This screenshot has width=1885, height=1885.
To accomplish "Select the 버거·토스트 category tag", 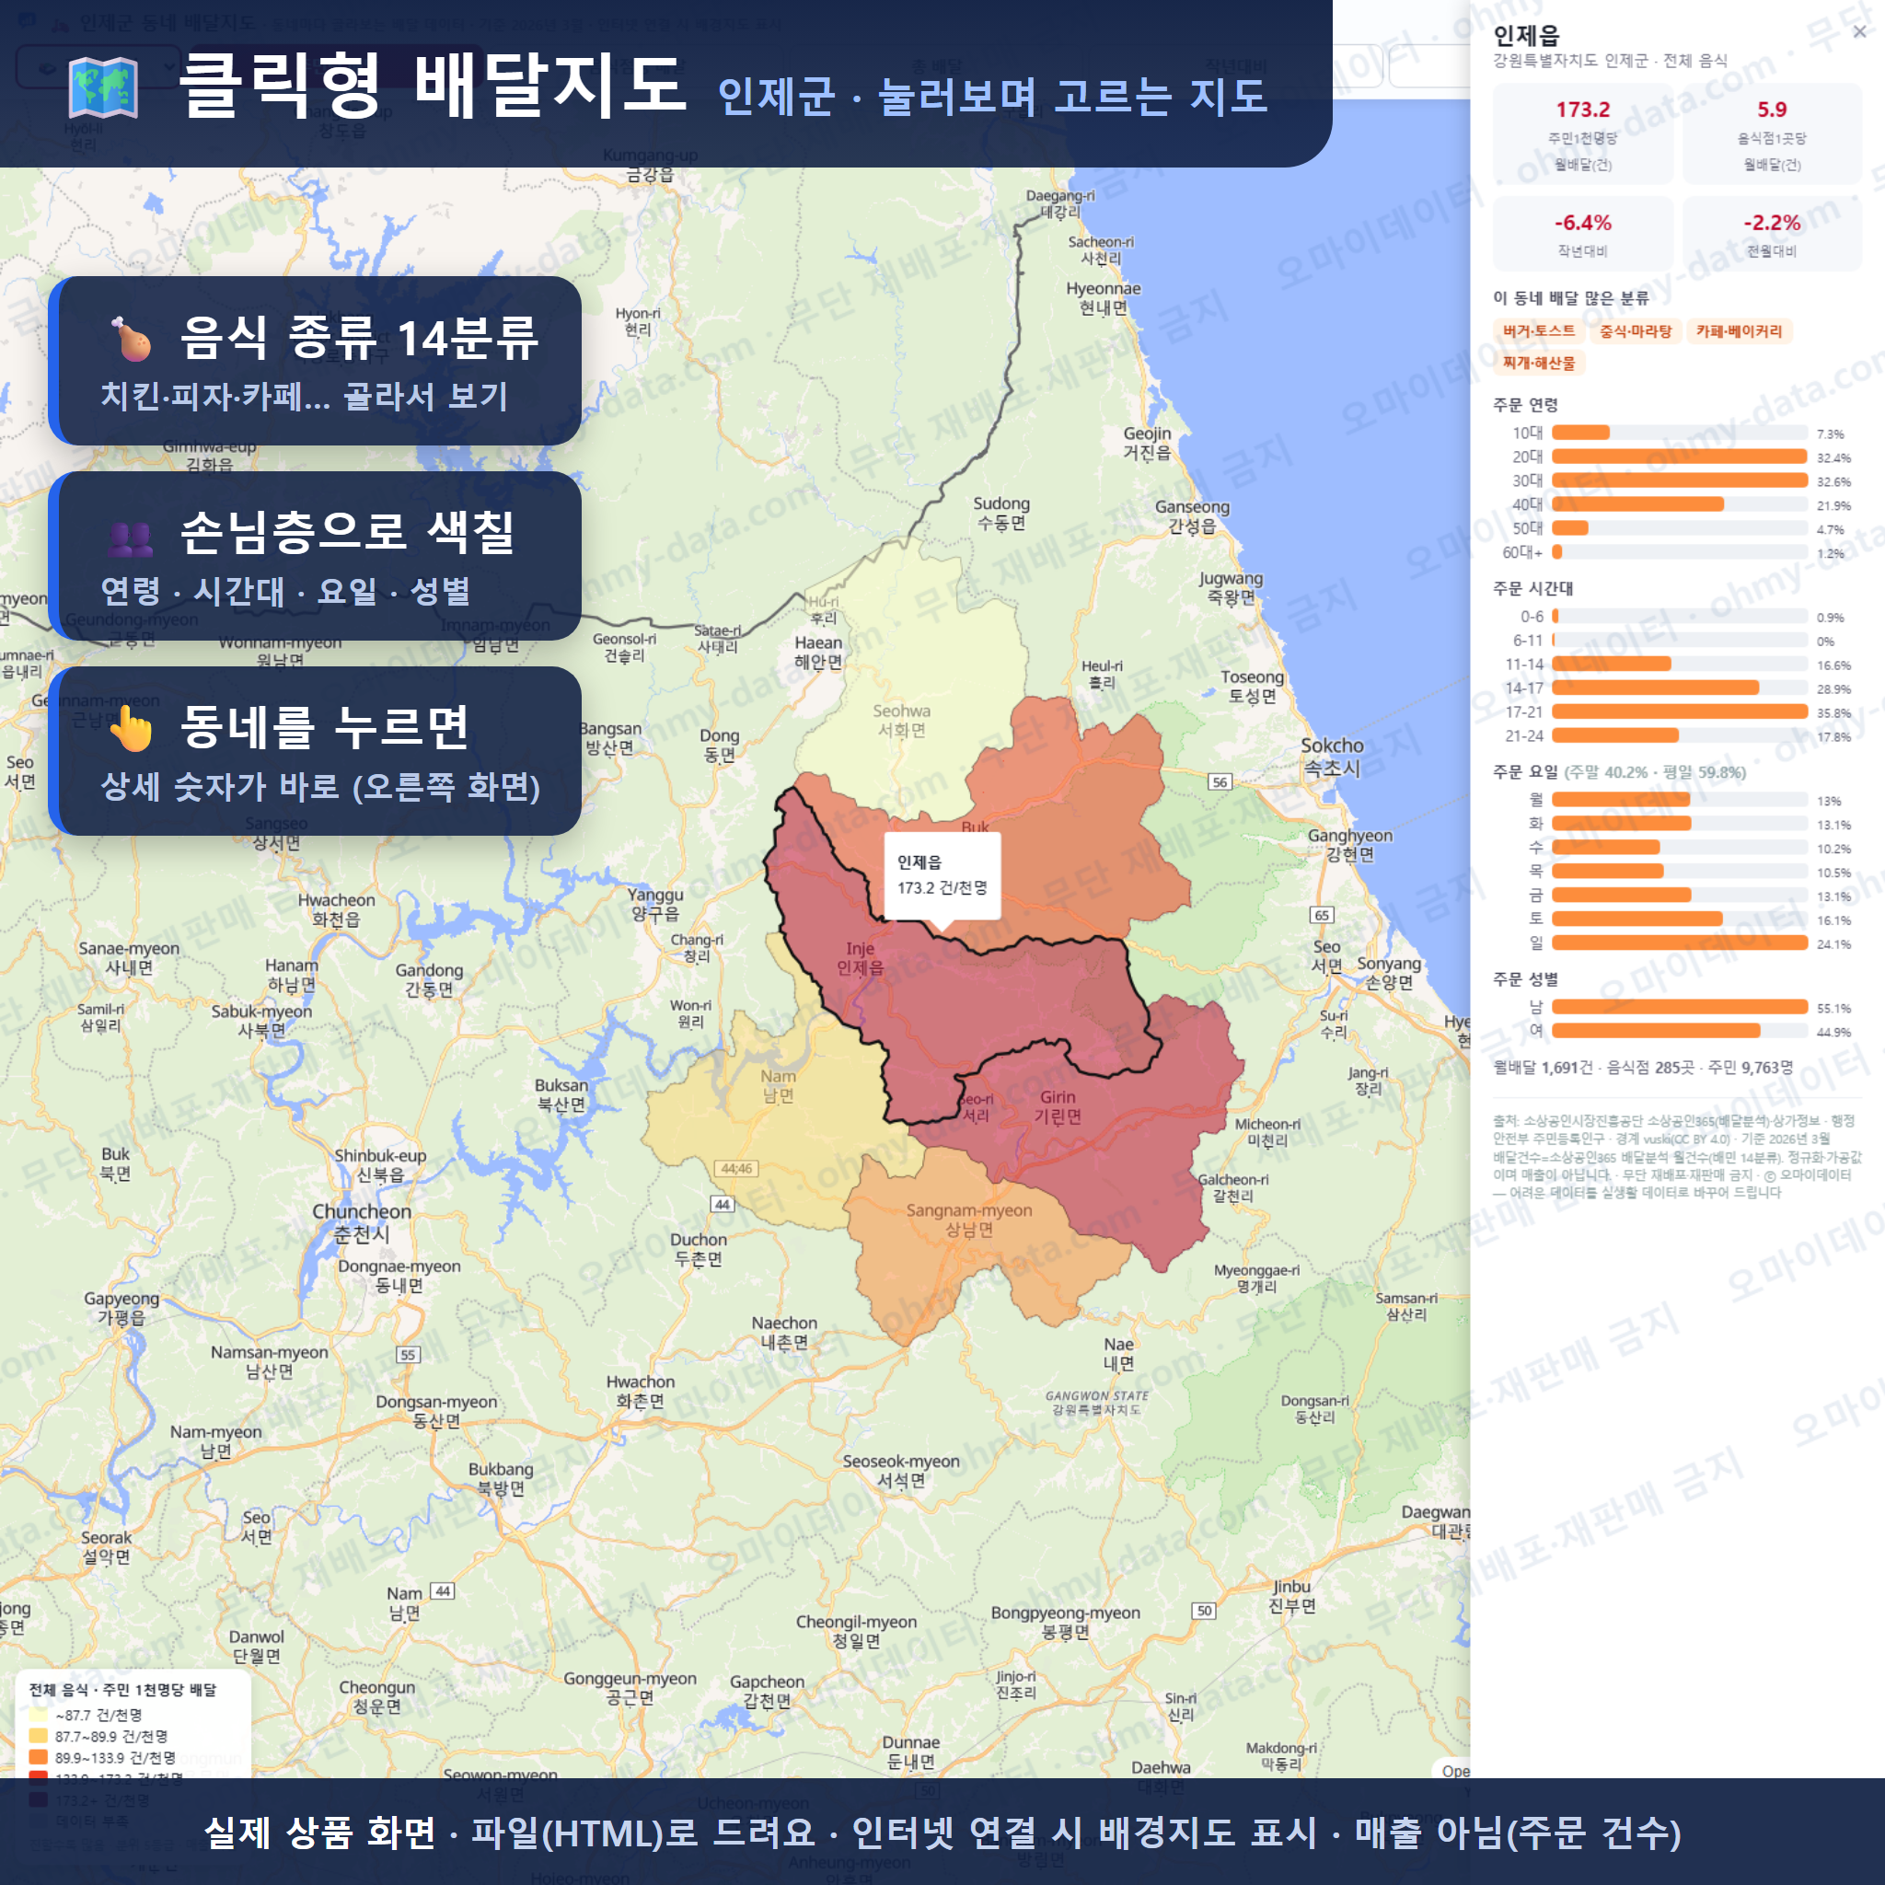I will point(1539,330).
